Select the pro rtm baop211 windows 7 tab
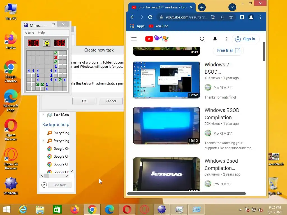The image size is (287, 215). click(x=162, y=7)
